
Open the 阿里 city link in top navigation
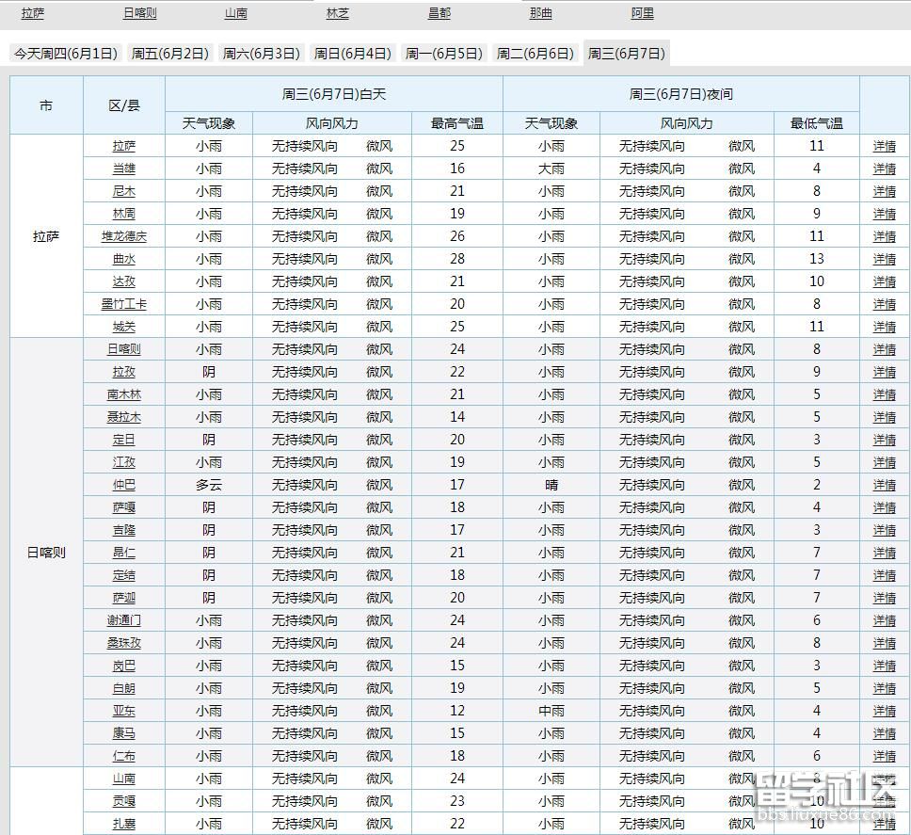pyautogui.click(x=643, y=13)
